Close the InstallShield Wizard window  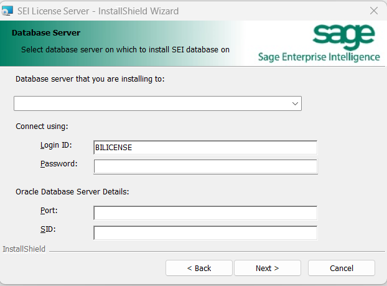pyautogui.click(x=374, y=11)
